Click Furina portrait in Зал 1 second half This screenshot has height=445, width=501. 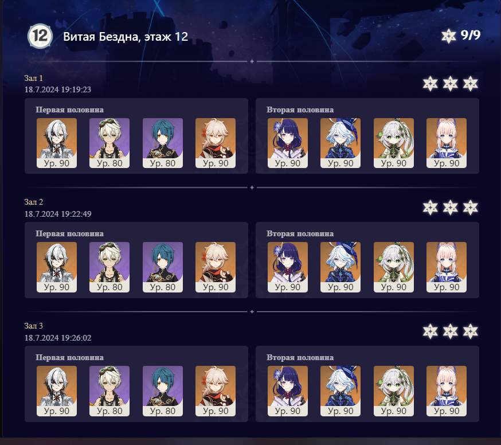[x=340, y=143]
